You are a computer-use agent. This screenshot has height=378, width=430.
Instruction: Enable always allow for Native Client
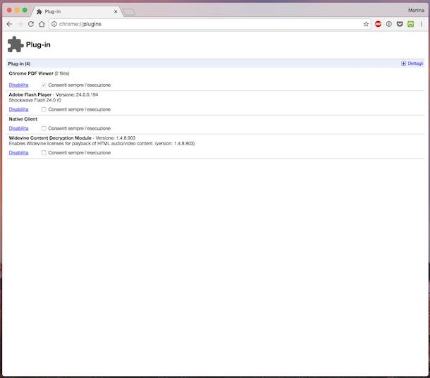click(44, 128)
